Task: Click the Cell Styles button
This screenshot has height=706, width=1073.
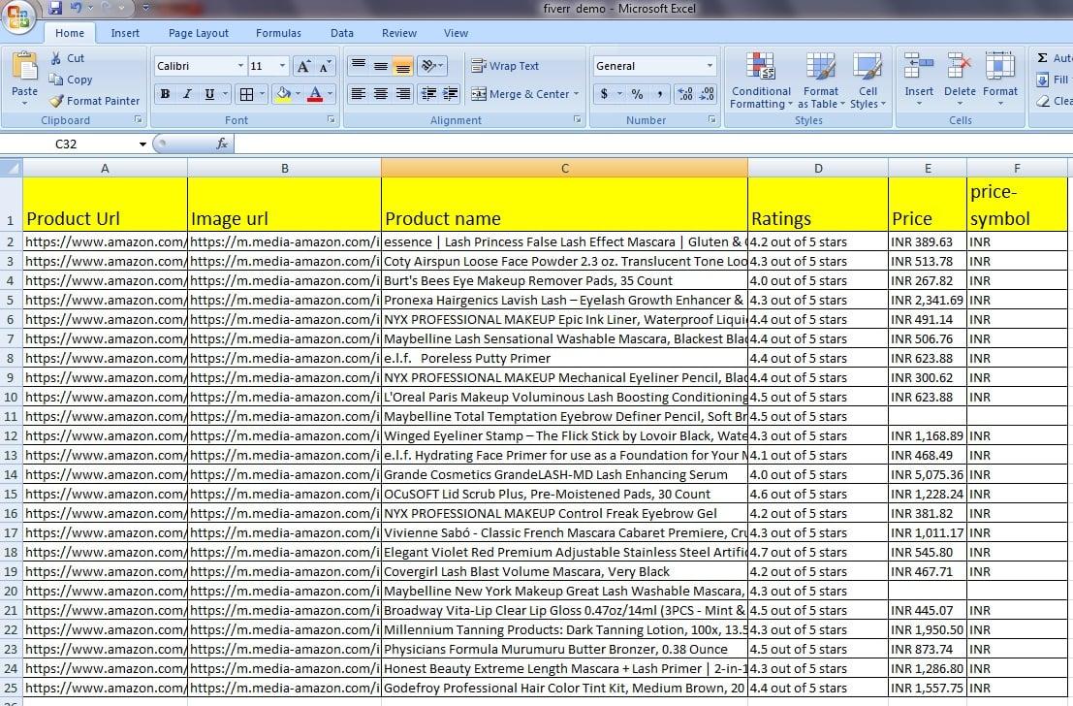Action: 869,82
